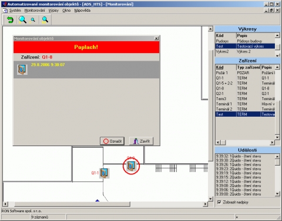This screenshot has height=221, width=282.
Task: Select the Požár 1 device row
Action: click(x=245, y=72)
